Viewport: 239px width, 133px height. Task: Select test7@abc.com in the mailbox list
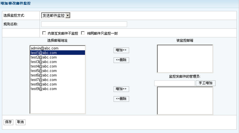click(x=44, y=80)
